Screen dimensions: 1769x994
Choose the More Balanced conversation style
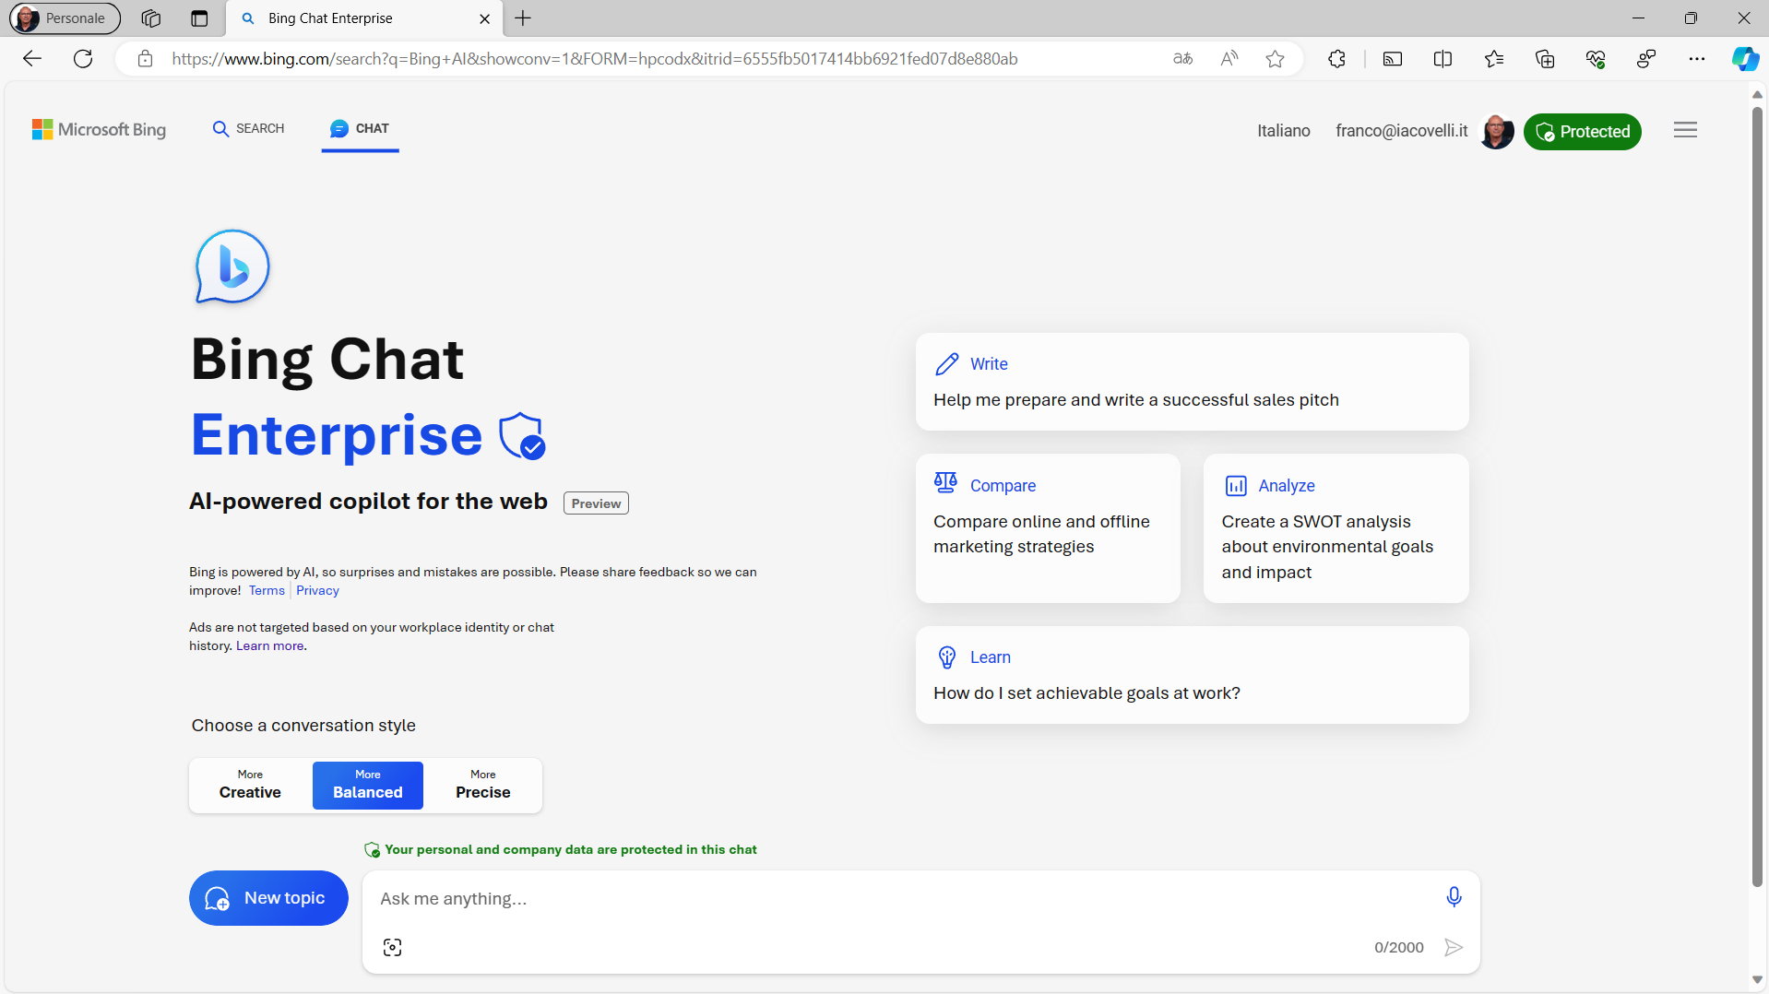click(368, 786)
